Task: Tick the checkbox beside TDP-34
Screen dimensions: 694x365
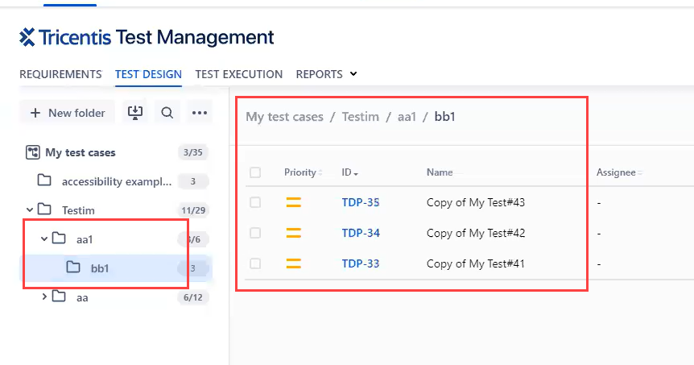Action: 255,233
